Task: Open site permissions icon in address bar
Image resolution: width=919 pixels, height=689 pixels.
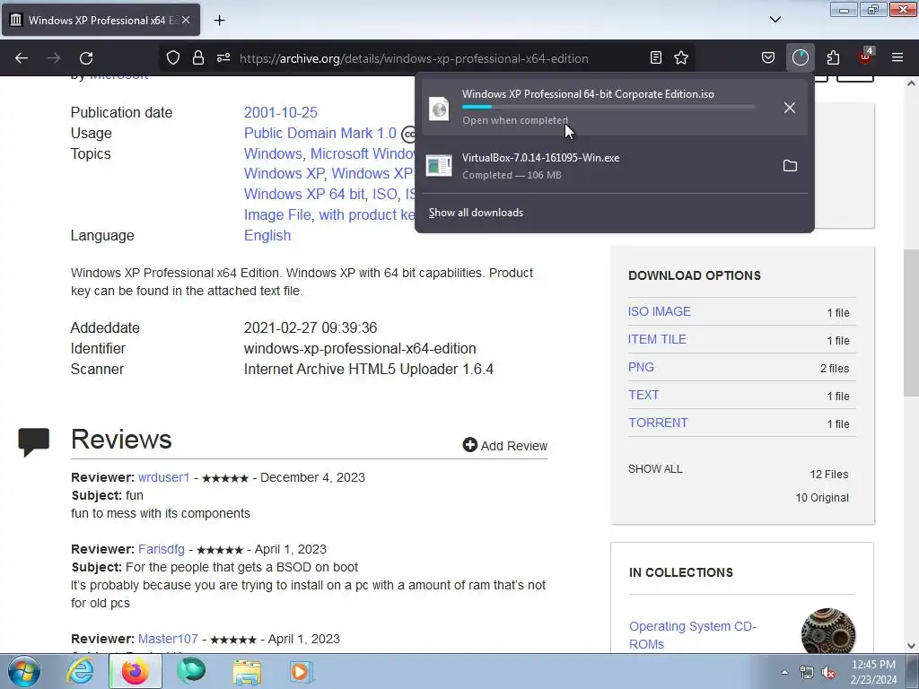Action: [x=223, y=58]
